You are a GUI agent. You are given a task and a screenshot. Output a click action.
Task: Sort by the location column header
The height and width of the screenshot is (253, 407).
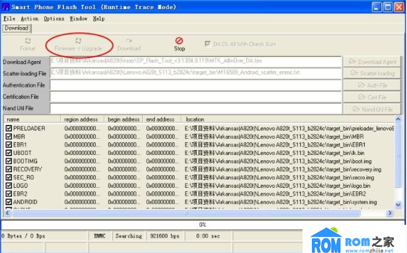click(195, 119)
